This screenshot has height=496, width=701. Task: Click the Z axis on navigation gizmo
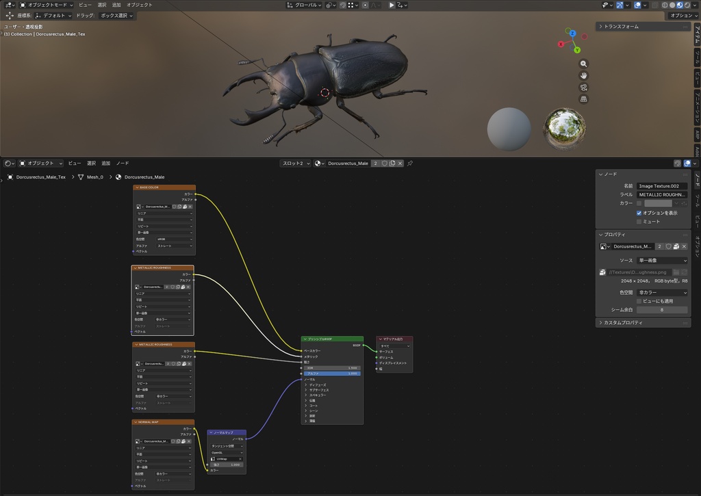click(x=572, y=33)
